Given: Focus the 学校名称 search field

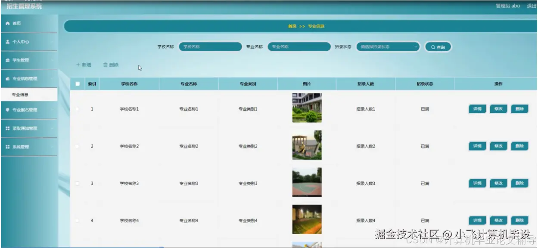Looking at the screenshot, I should [x=210, y=46].
